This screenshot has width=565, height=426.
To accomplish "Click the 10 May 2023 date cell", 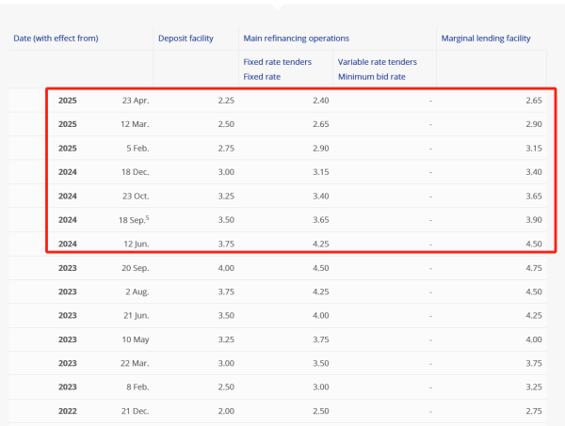I will 135,339.
